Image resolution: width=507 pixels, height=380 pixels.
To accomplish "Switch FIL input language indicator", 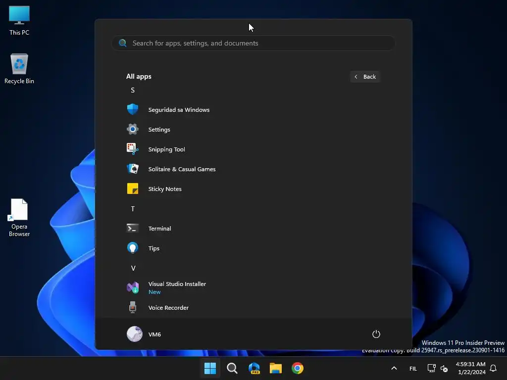I will [413, 368].
